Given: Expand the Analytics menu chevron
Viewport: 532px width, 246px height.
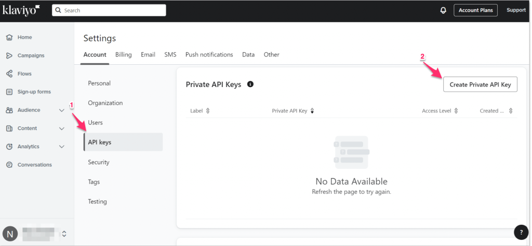Looking at the screenshot, I should pyautogui.click(x=62, y=147).
